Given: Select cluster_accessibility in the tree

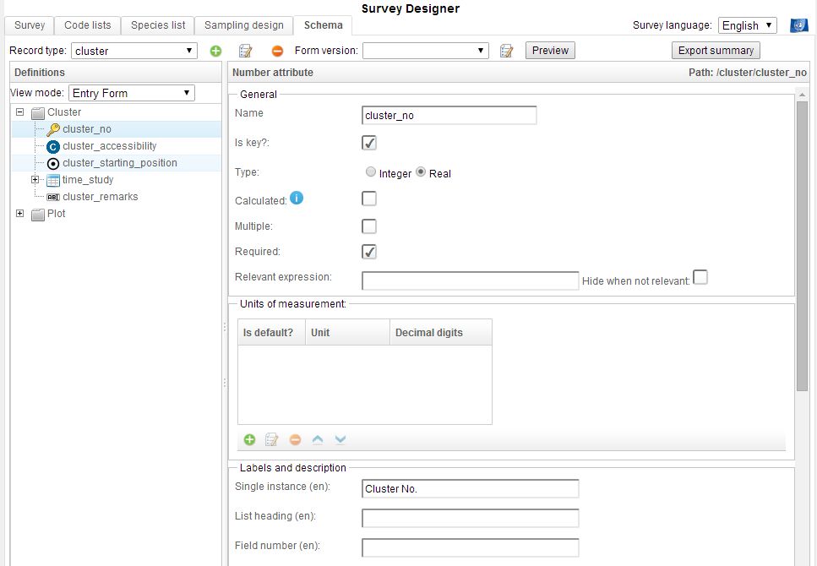Looking at the screenshot, I should [110, 146].
